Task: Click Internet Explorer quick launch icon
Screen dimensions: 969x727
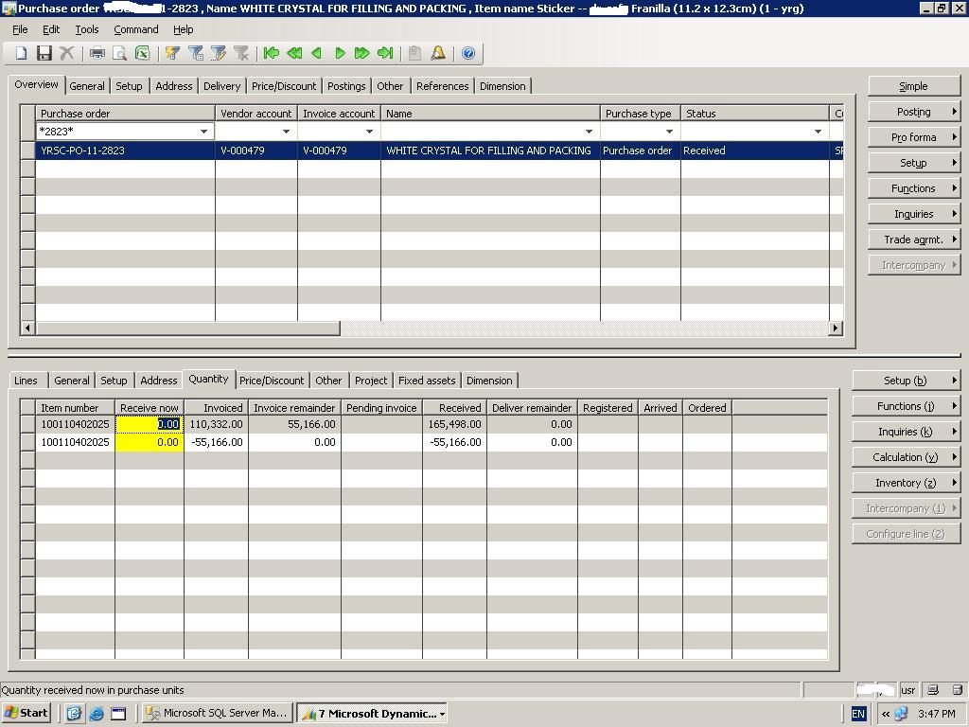Action: (x=97, y=714)
